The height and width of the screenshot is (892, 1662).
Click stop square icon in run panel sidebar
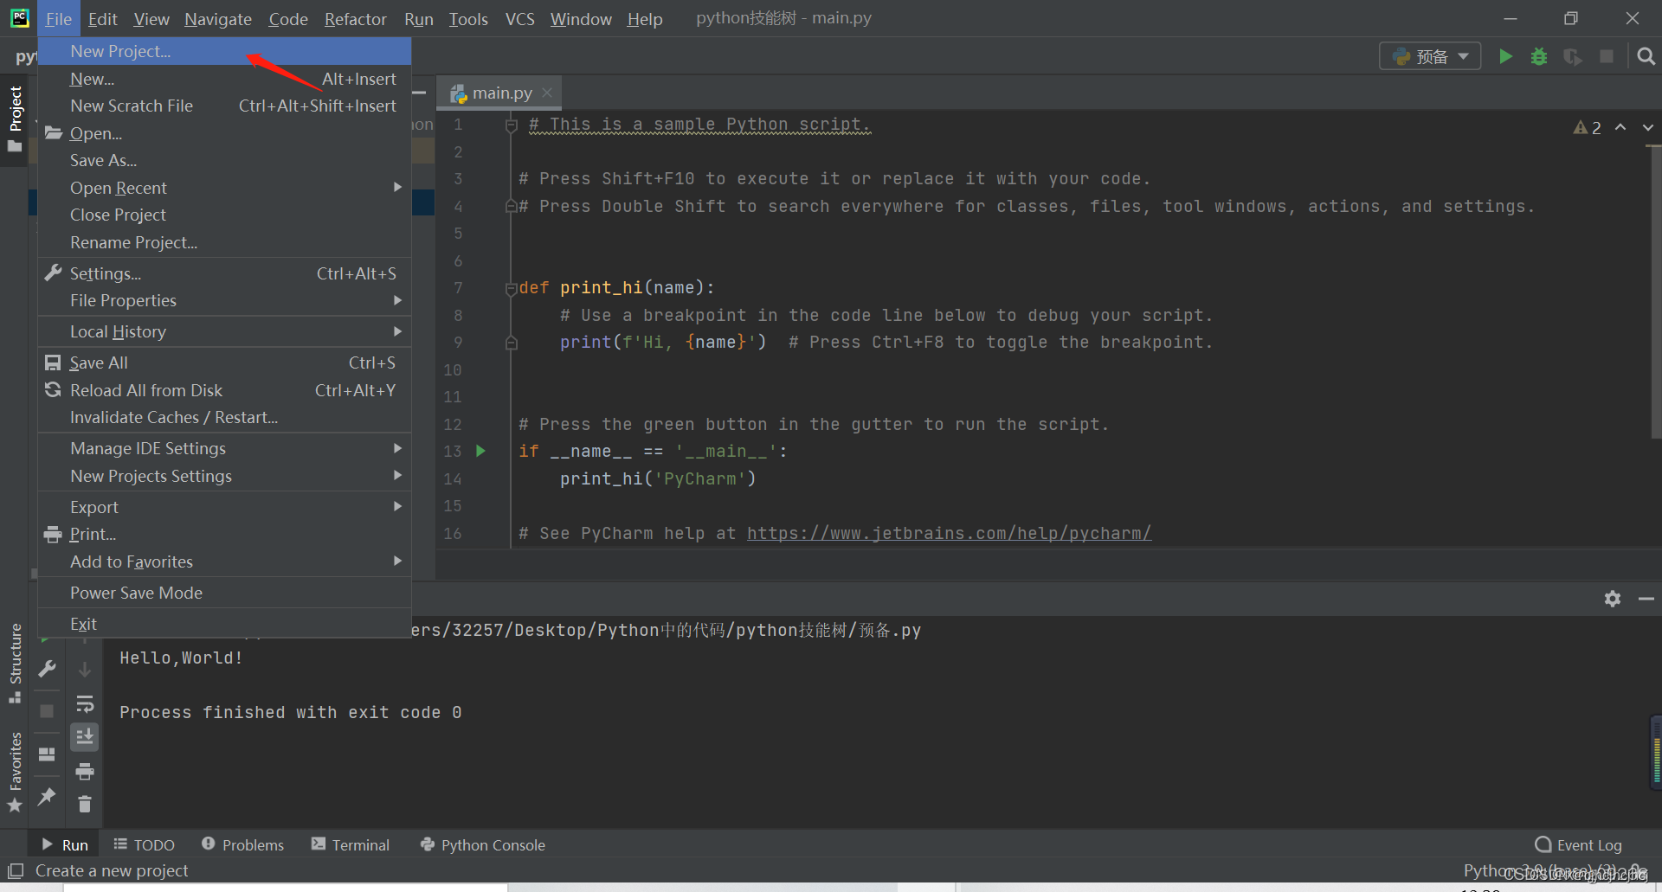pyautogui.click(x=47, y=711)
